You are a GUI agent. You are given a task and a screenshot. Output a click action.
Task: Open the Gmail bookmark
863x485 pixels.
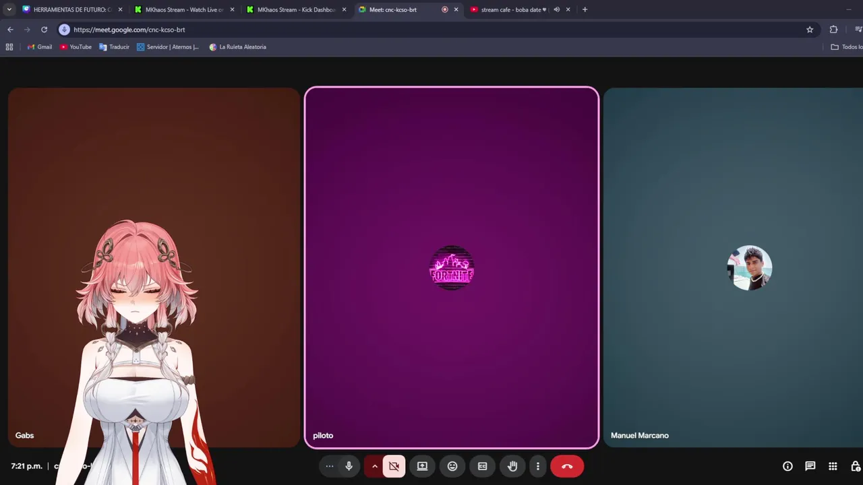[39, 47]
